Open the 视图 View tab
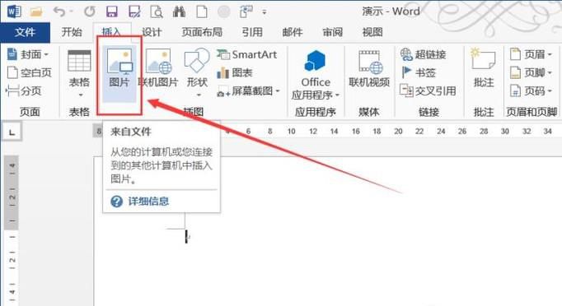This screenshot has height=306, width=562. click(x=372, y=32)
